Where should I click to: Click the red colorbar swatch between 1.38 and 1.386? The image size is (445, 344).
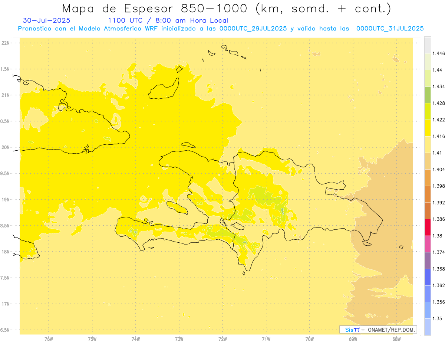(x=428, y=227)
